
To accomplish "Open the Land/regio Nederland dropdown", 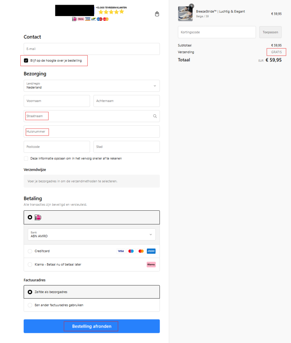I will tap(92, 86).
